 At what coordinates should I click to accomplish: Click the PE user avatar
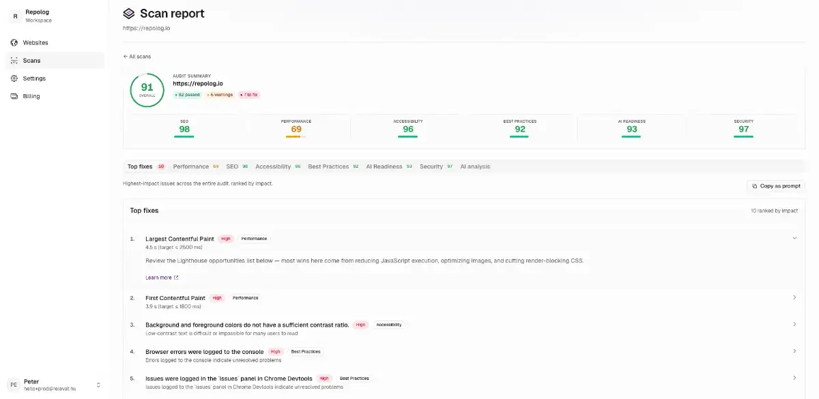(14, 385)
